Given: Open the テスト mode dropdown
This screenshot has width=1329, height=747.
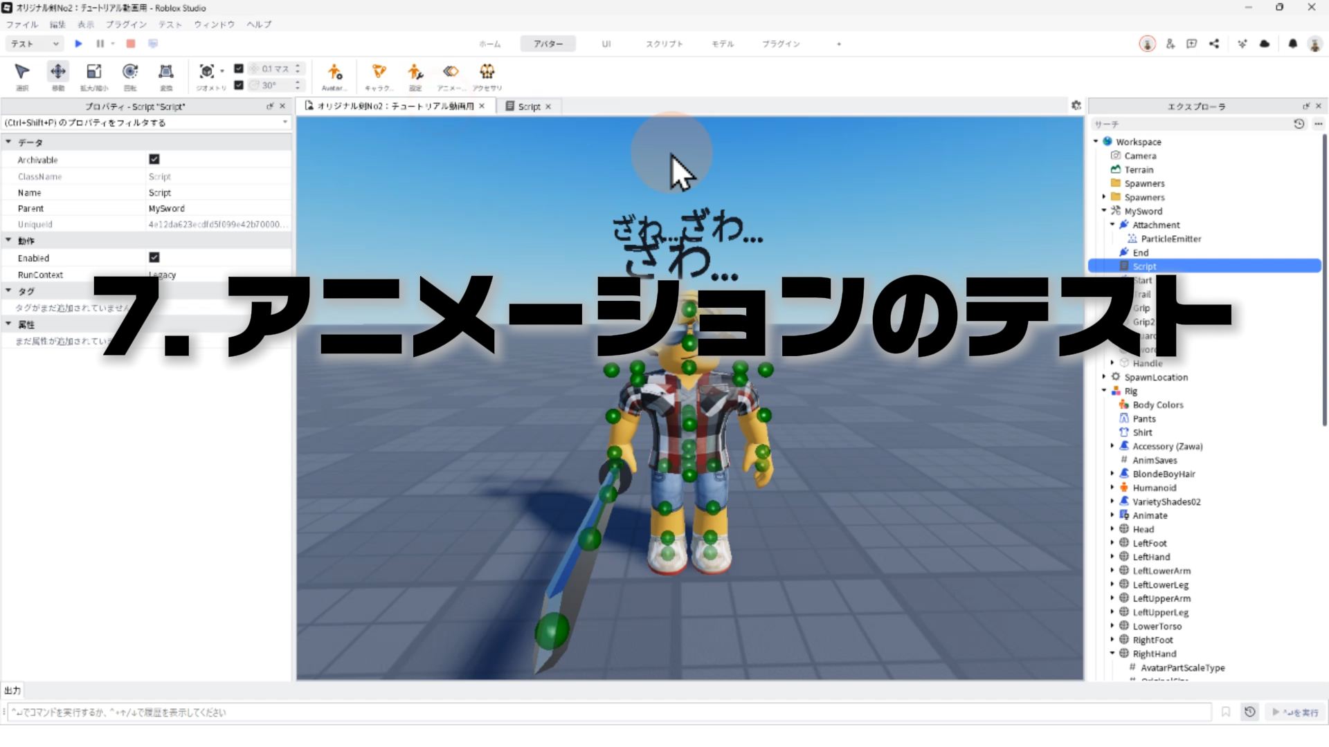Looking at the screenshot, I should click(35, 44).
